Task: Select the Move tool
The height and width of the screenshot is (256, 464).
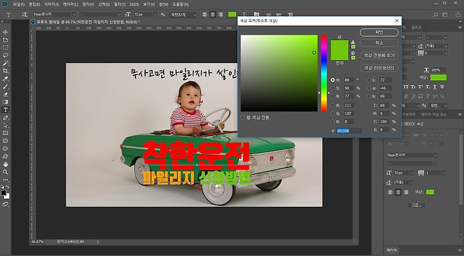Action: [x=5, y=32]
